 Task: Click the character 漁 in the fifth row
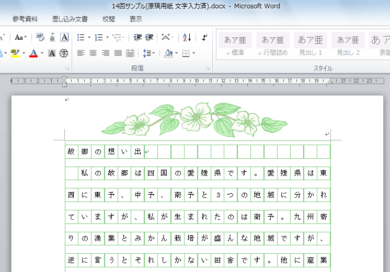point(98,239)
